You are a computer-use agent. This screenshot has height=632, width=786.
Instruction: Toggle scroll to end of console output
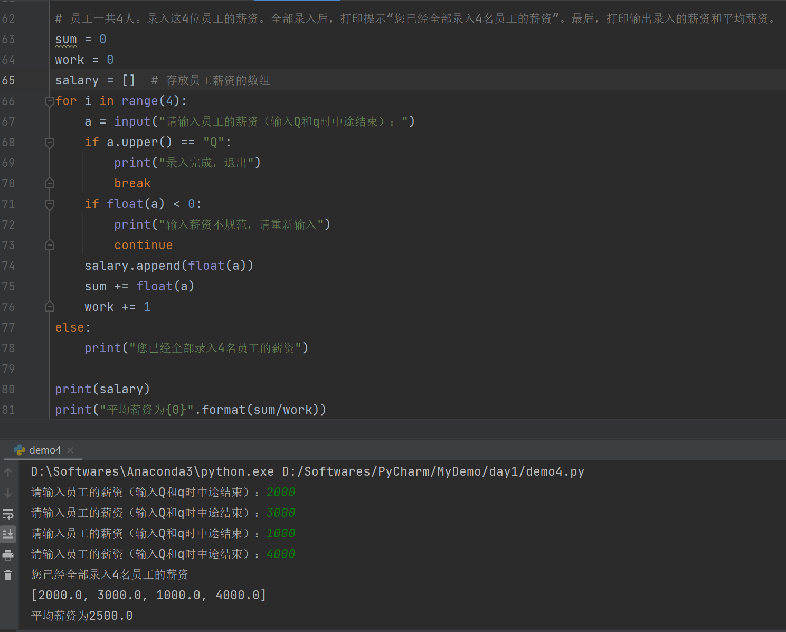[x=8, y=534]
